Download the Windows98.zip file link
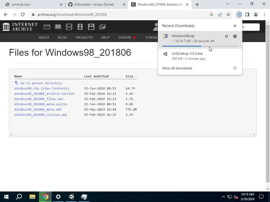This screenshot has height=202, width=270. tap(27, 88)
